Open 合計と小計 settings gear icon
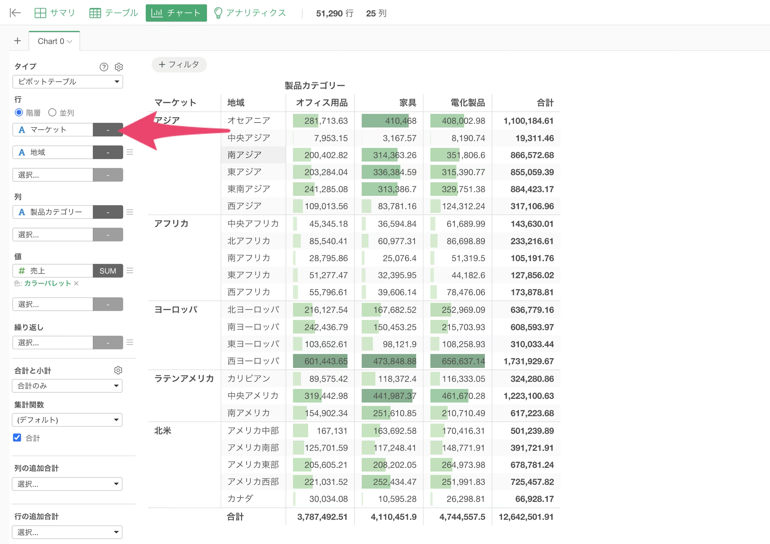The height and width of the screenshot is (544, 770). click(x=118, y=370)
